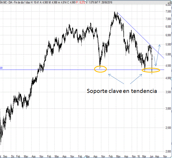Click the Feb label right after Dic

click(18, 156)
